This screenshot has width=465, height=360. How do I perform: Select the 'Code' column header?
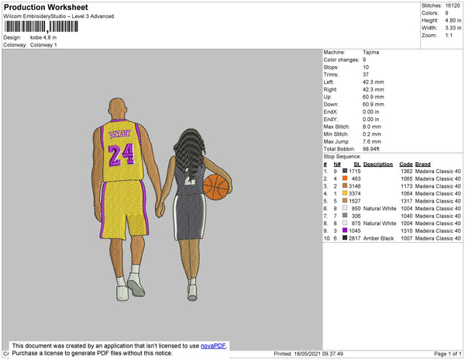tap(406, 164)
